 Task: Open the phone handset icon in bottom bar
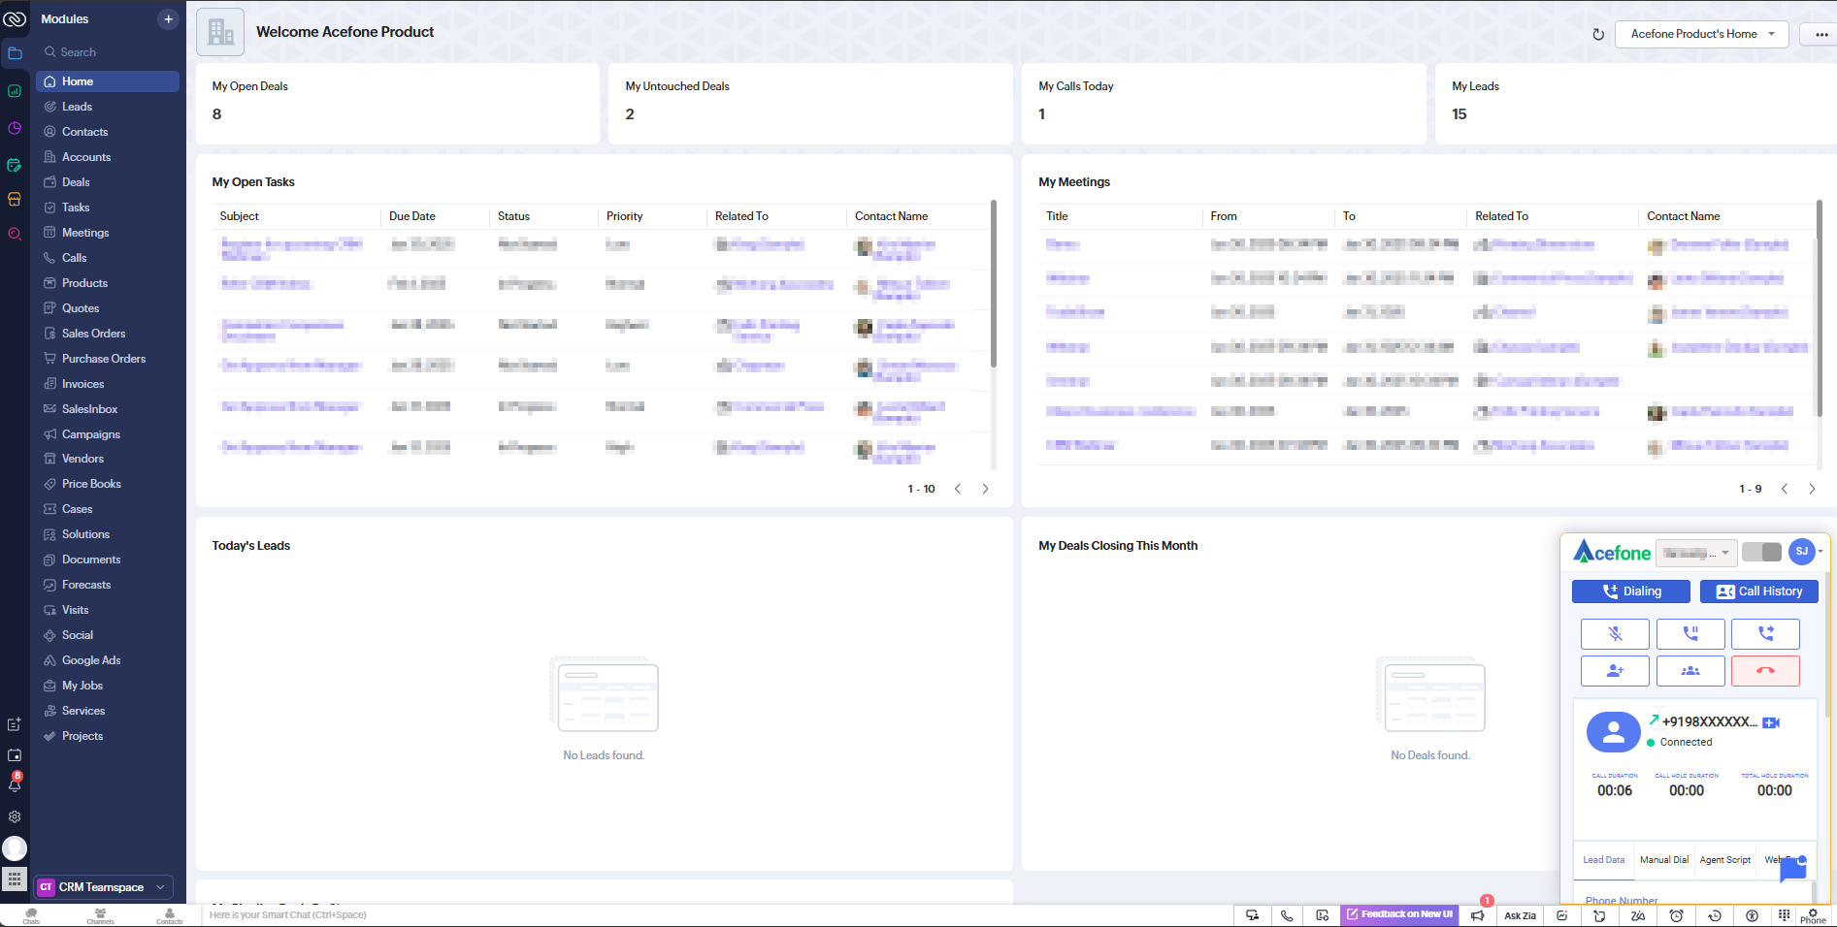tap(1287, 915)
